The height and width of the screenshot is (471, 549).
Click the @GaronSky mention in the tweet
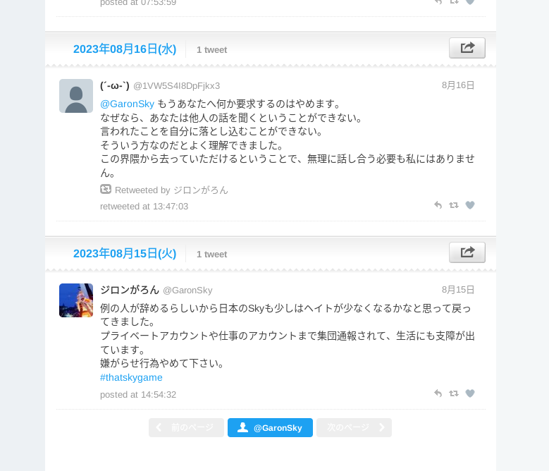click(127, 104)
